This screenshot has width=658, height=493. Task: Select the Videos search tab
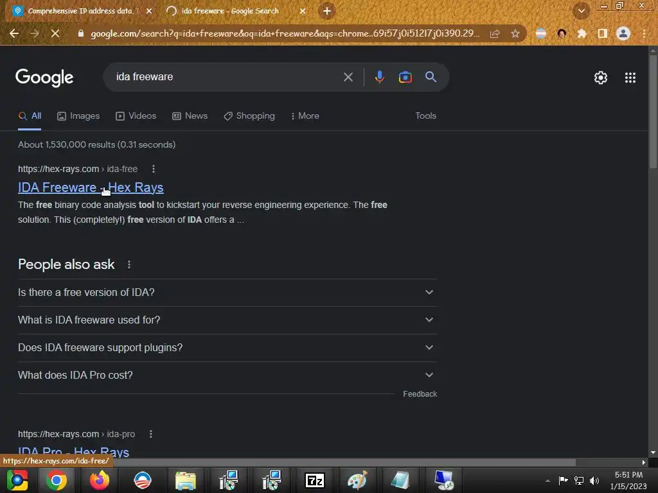pos(136,116)
